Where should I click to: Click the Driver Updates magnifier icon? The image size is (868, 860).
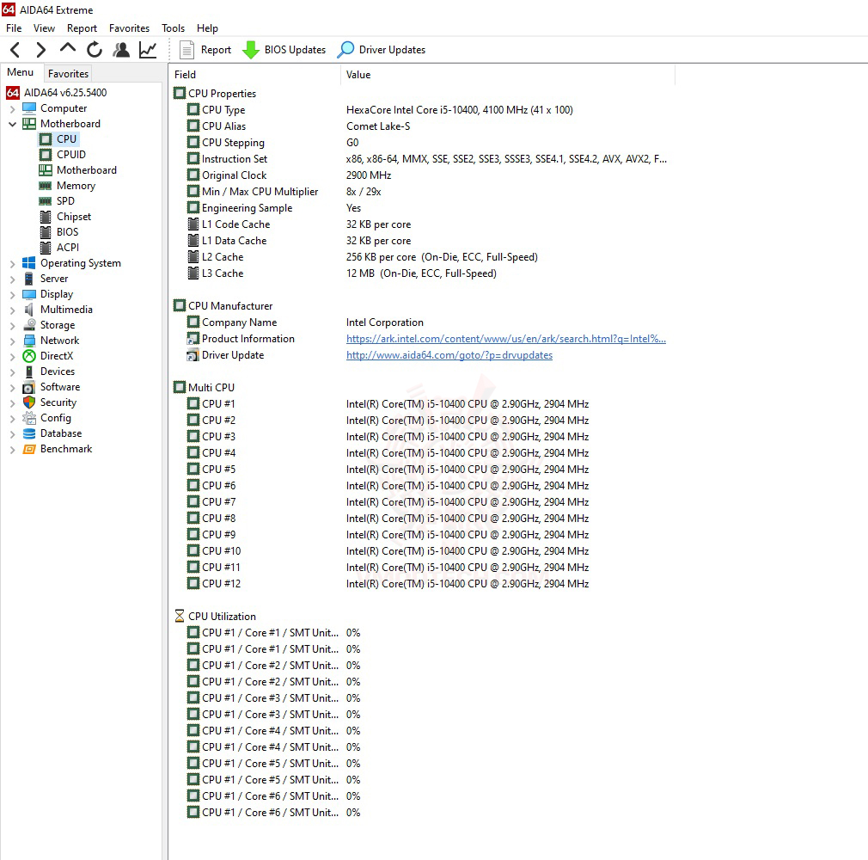345,50
